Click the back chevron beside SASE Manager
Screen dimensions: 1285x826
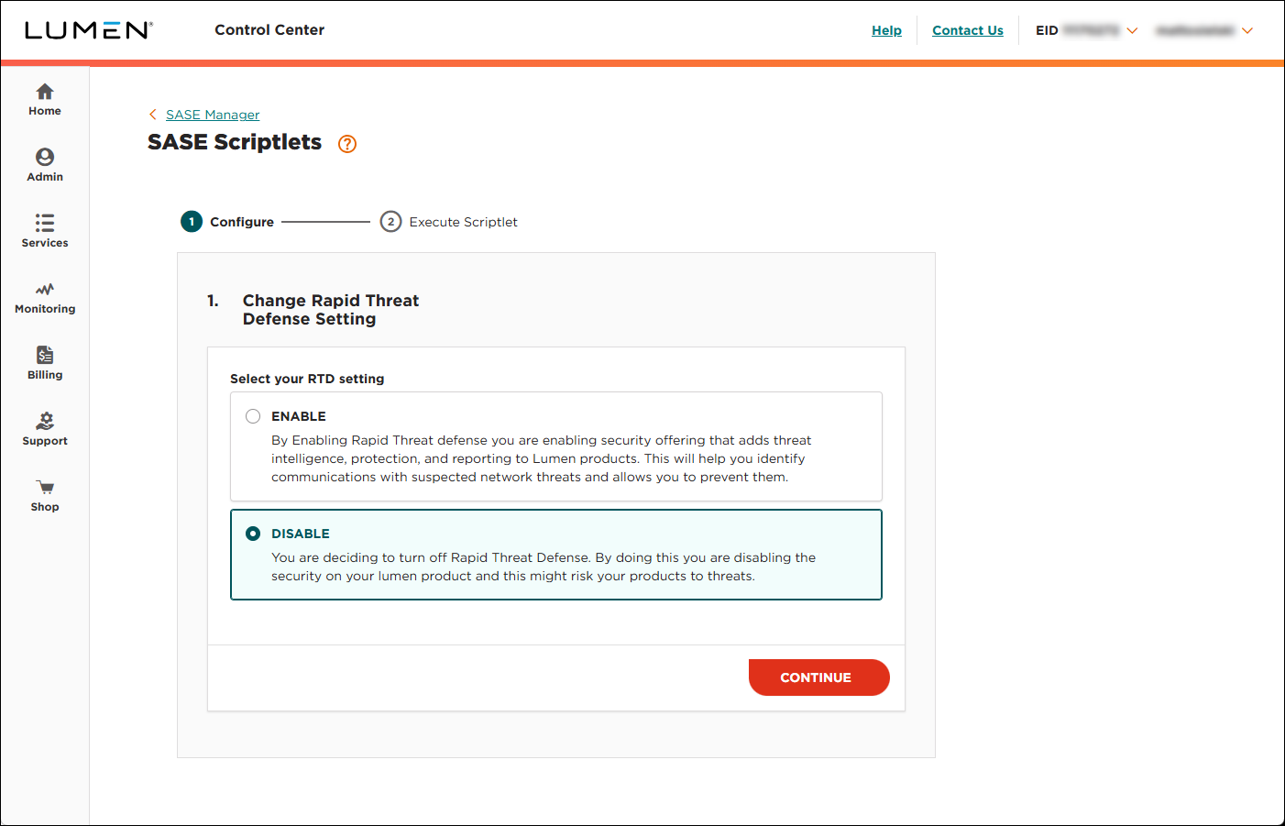coord(153,115)
